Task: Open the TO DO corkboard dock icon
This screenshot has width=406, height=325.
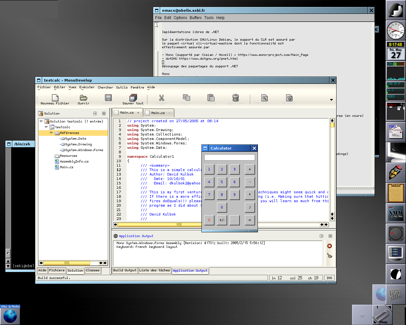Action: [396, 193]
